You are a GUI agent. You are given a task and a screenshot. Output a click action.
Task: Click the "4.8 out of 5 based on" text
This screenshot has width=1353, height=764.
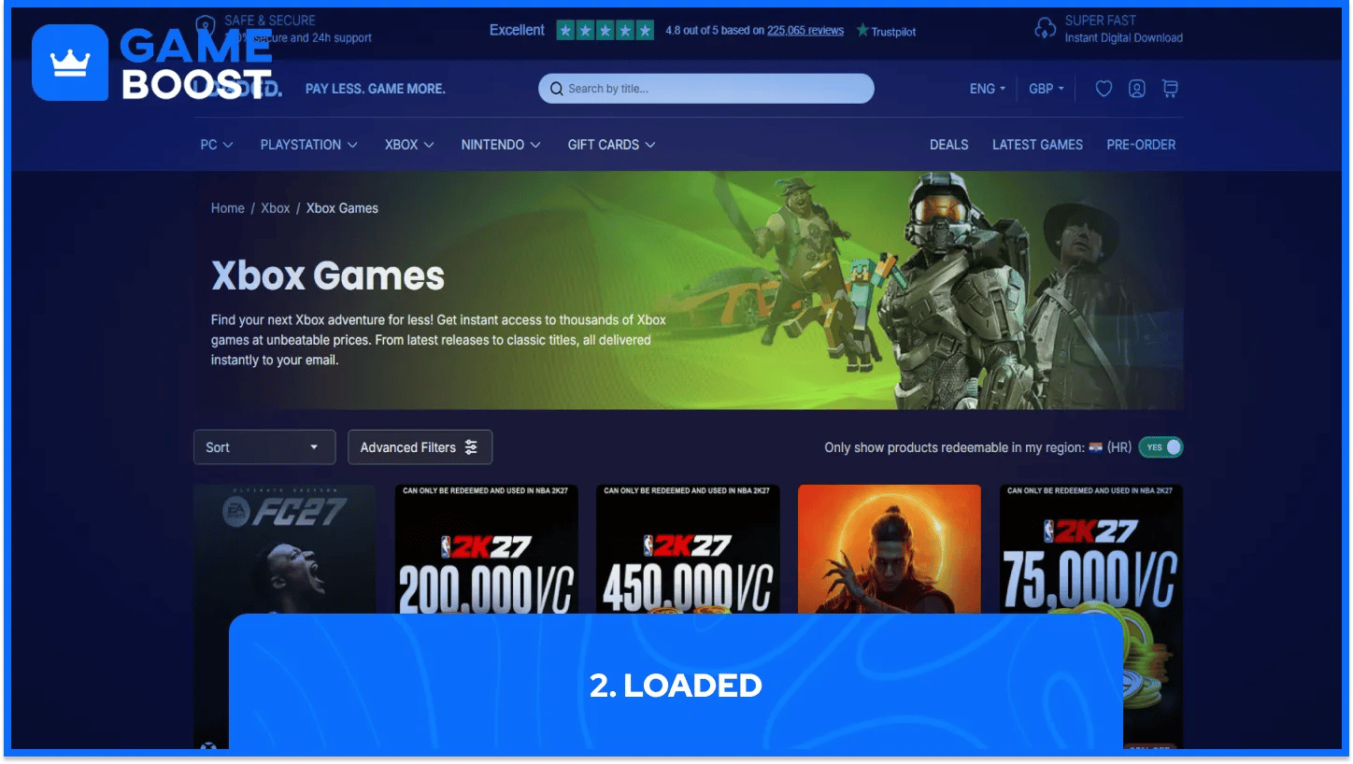coord(715,30)
